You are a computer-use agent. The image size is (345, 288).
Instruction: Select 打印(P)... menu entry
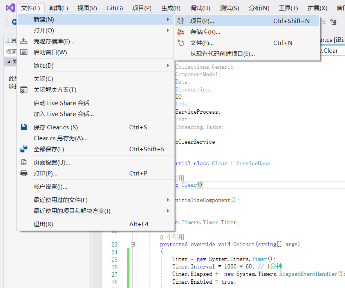point(96,174)
